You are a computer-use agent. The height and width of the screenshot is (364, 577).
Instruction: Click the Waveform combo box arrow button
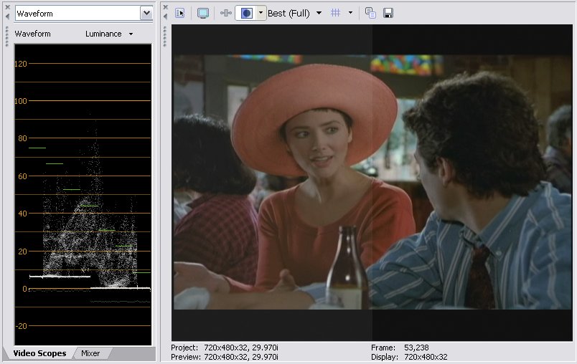[146, 14]
